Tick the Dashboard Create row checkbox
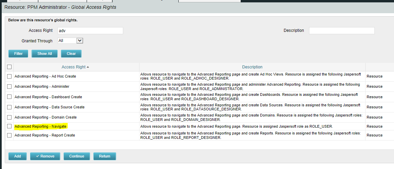Viewport: 394px width, 169px height. pyautogui.click(x=9, y=97)
